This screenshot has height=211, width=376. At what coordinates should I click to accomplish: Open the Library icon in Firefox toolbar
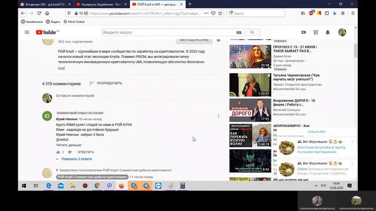[x=303, y=13]
